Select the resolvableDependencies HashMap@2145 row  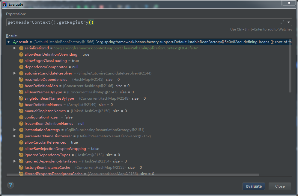pos(72,80)
